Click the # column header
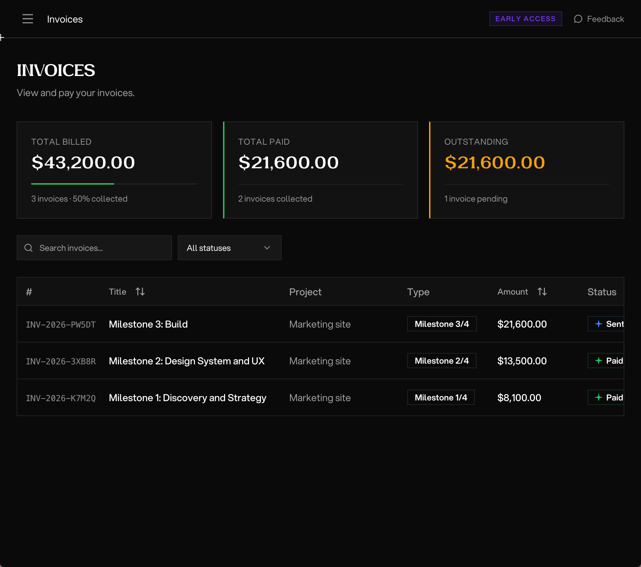Viewport: 641px width, 567px height. click(29, 292)
